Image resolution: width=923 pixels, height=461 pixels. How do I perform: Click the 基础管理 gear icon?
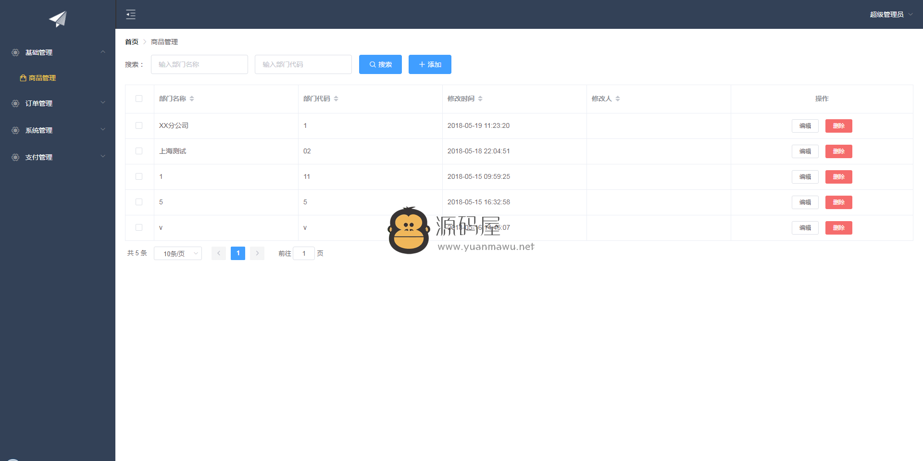[x=15, y=52]
